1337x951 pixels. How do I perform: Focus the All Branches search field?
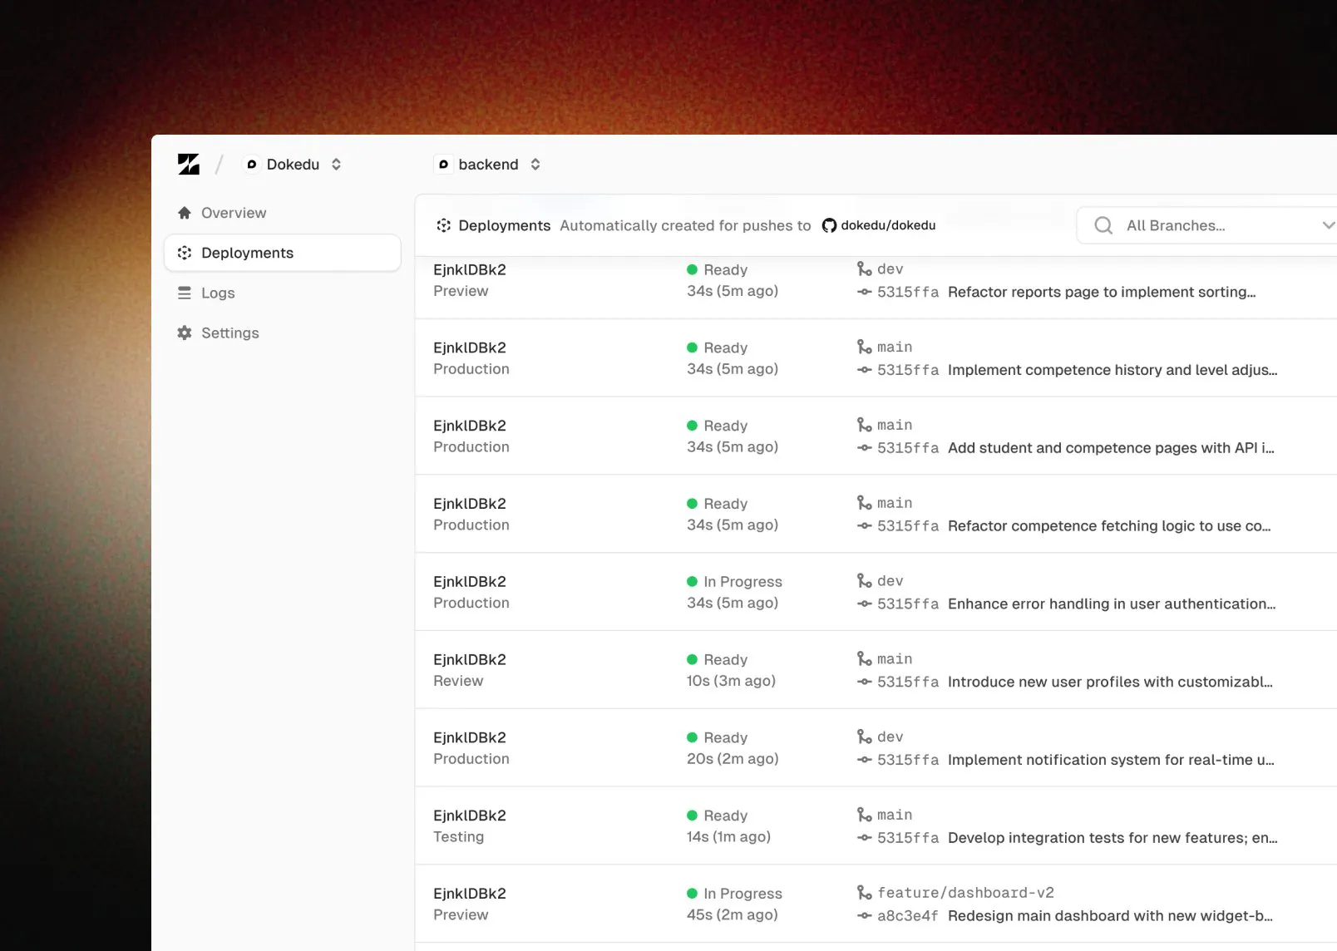coord(1206,225)
